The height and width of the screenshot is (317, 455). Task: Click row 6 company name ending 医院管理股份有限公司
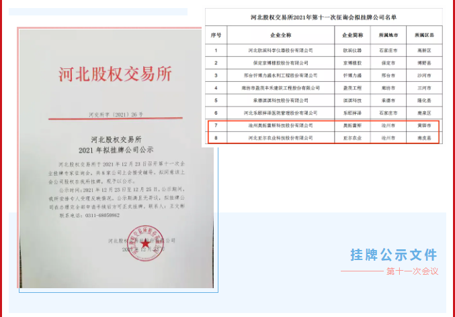coord(281,113)
